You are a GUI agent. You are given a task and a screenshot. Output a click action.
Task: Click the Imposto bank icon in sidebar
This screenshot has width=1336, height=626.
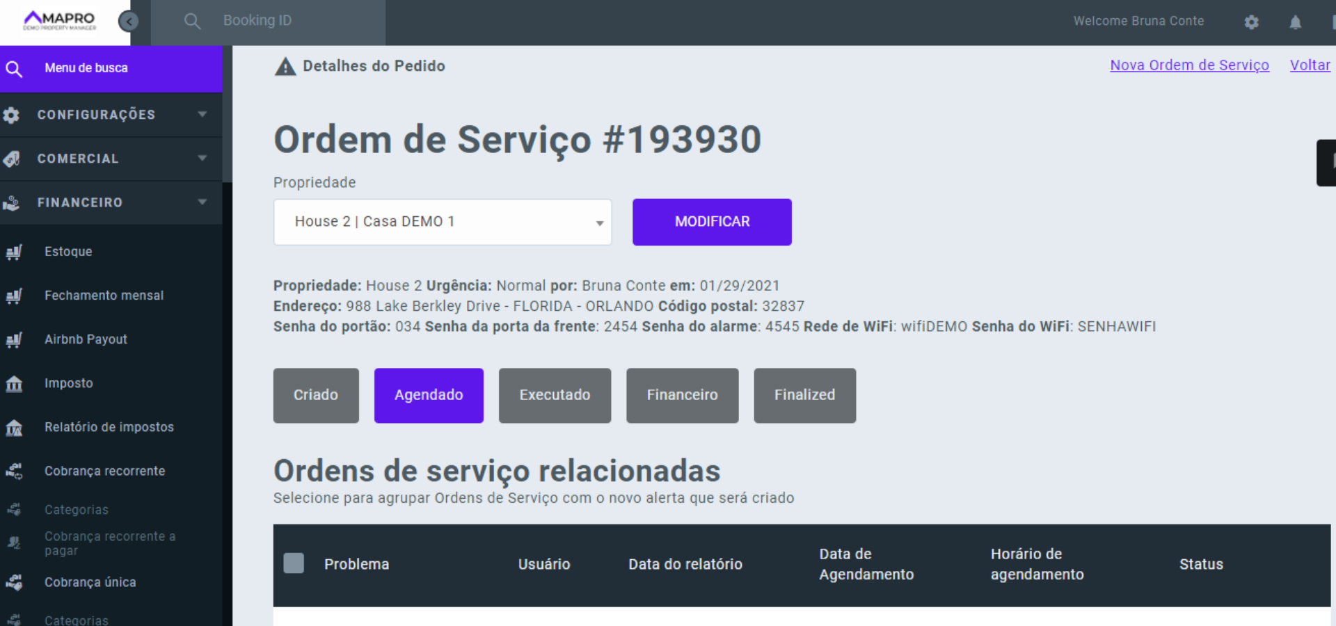point(14,383)
